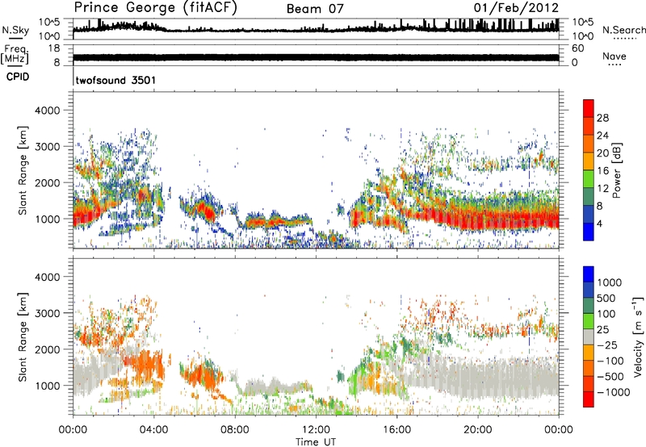This screenshot has width=646, height=447.
Task: Click the "12:00" time axis label
Action: (316, 430)
